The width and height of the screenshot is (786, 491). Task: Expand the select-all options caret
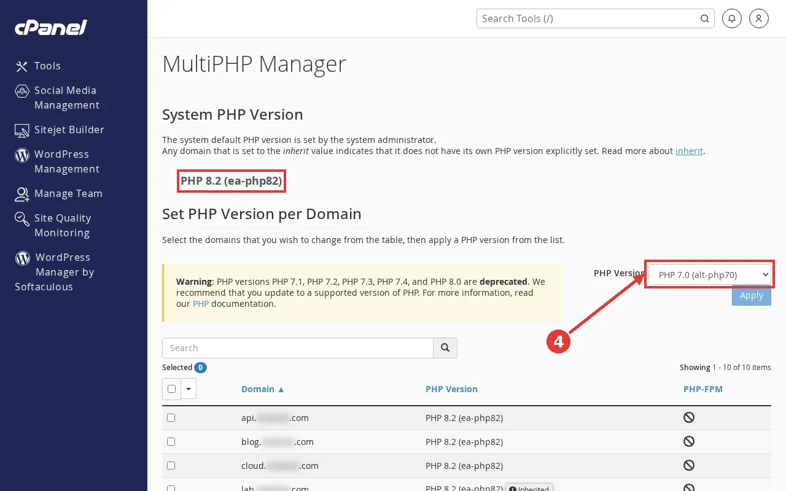(189, 389)
